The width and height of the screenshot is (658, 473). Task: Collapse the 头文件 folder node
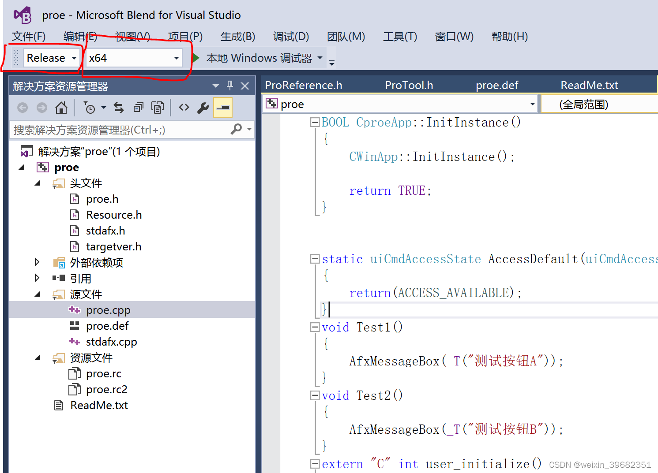[x=38, y=183]
